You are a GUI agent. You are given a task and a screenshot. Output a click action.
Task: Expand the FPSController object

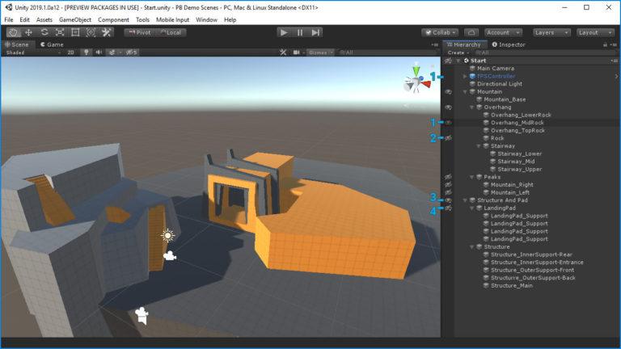click(465, 77)
